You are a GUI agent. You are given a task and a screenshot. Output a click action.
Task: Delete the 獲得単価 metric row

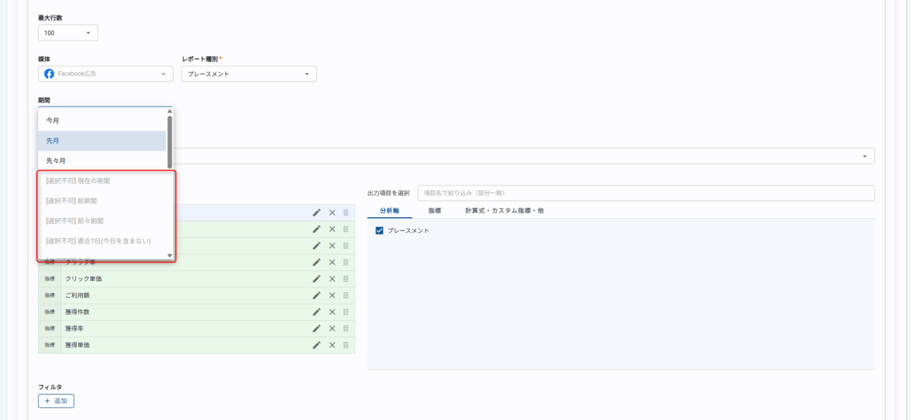[332, 345]
